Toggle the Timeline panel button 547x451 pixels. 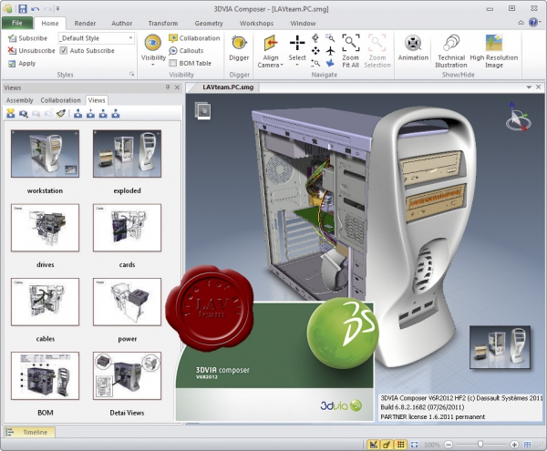click(x=29, y=432)
